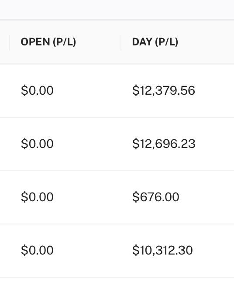Click the row separator below $10,312.30

click(117, 277)
